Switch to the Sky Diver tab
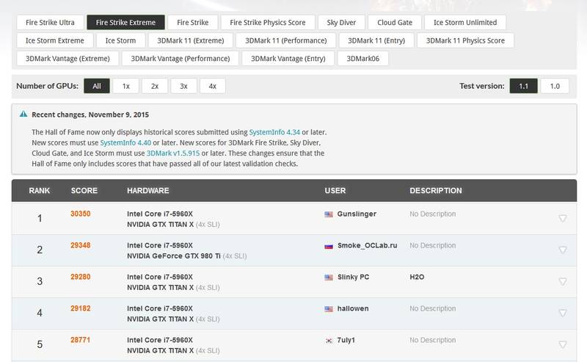Viewport: 587px width, 362px height. coord(341,23)
